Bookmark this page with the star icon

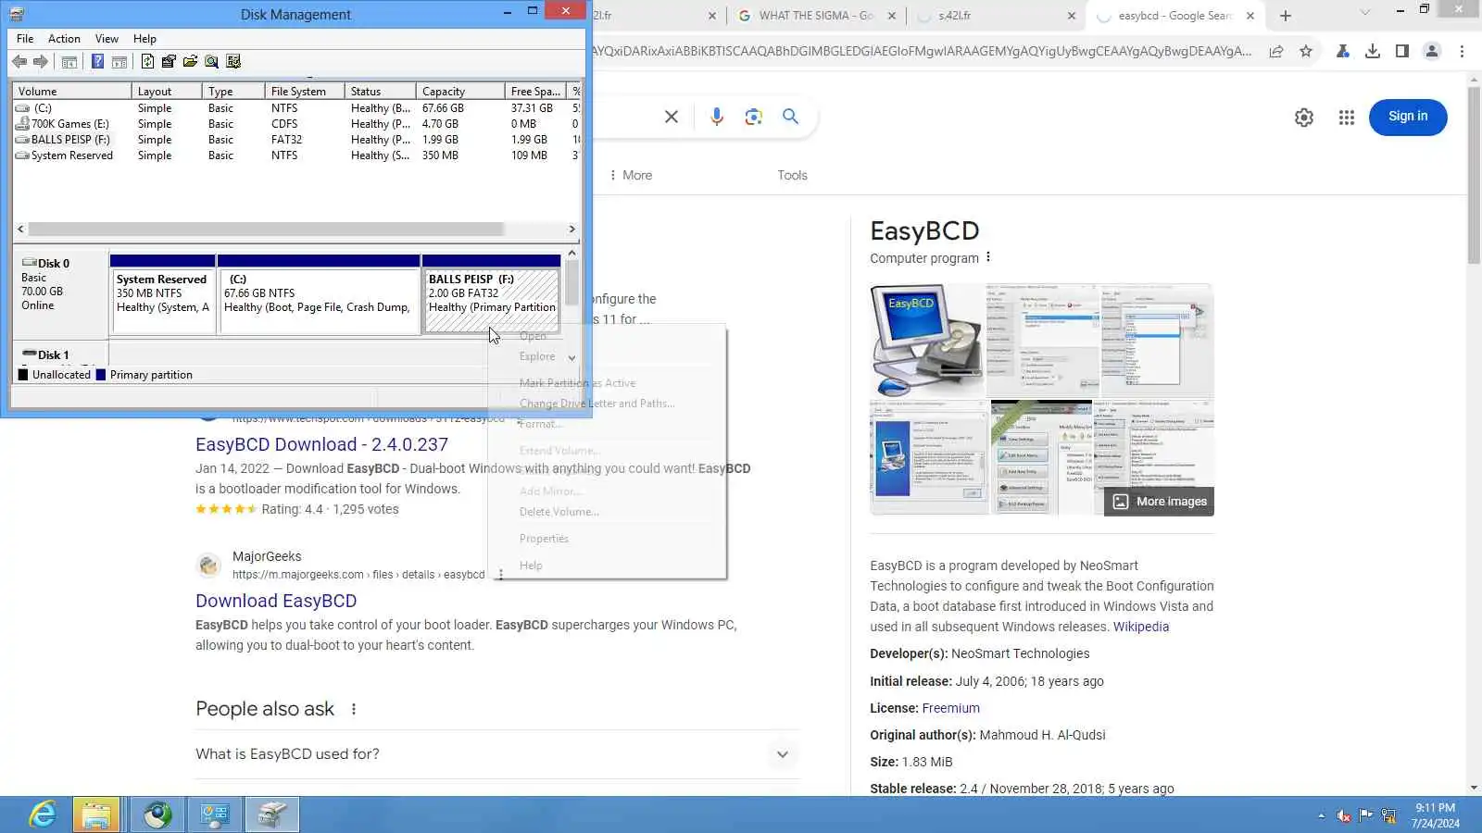[x=1306, y=52]
